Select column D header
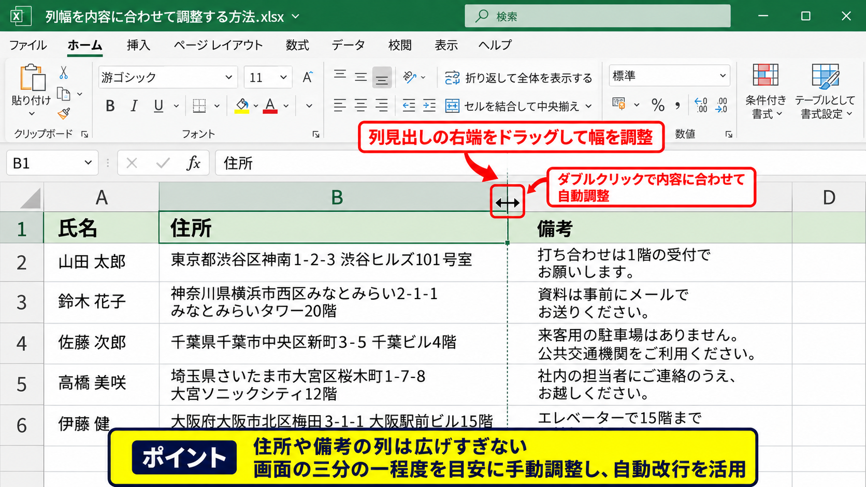The width and height of the screenshot is (866, 487). coord(829,197)
